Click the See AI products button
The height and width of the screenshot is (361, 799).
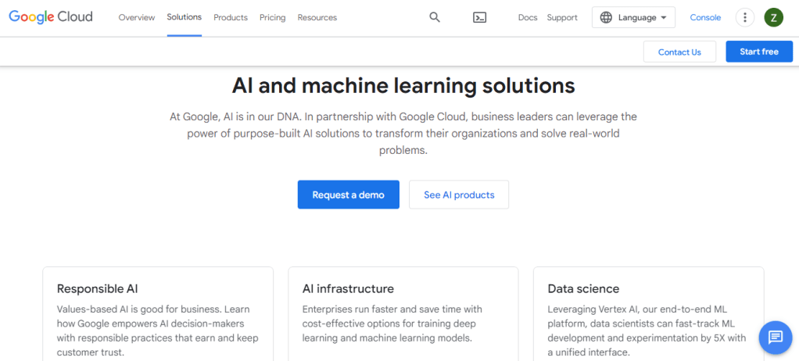(459, 195)
